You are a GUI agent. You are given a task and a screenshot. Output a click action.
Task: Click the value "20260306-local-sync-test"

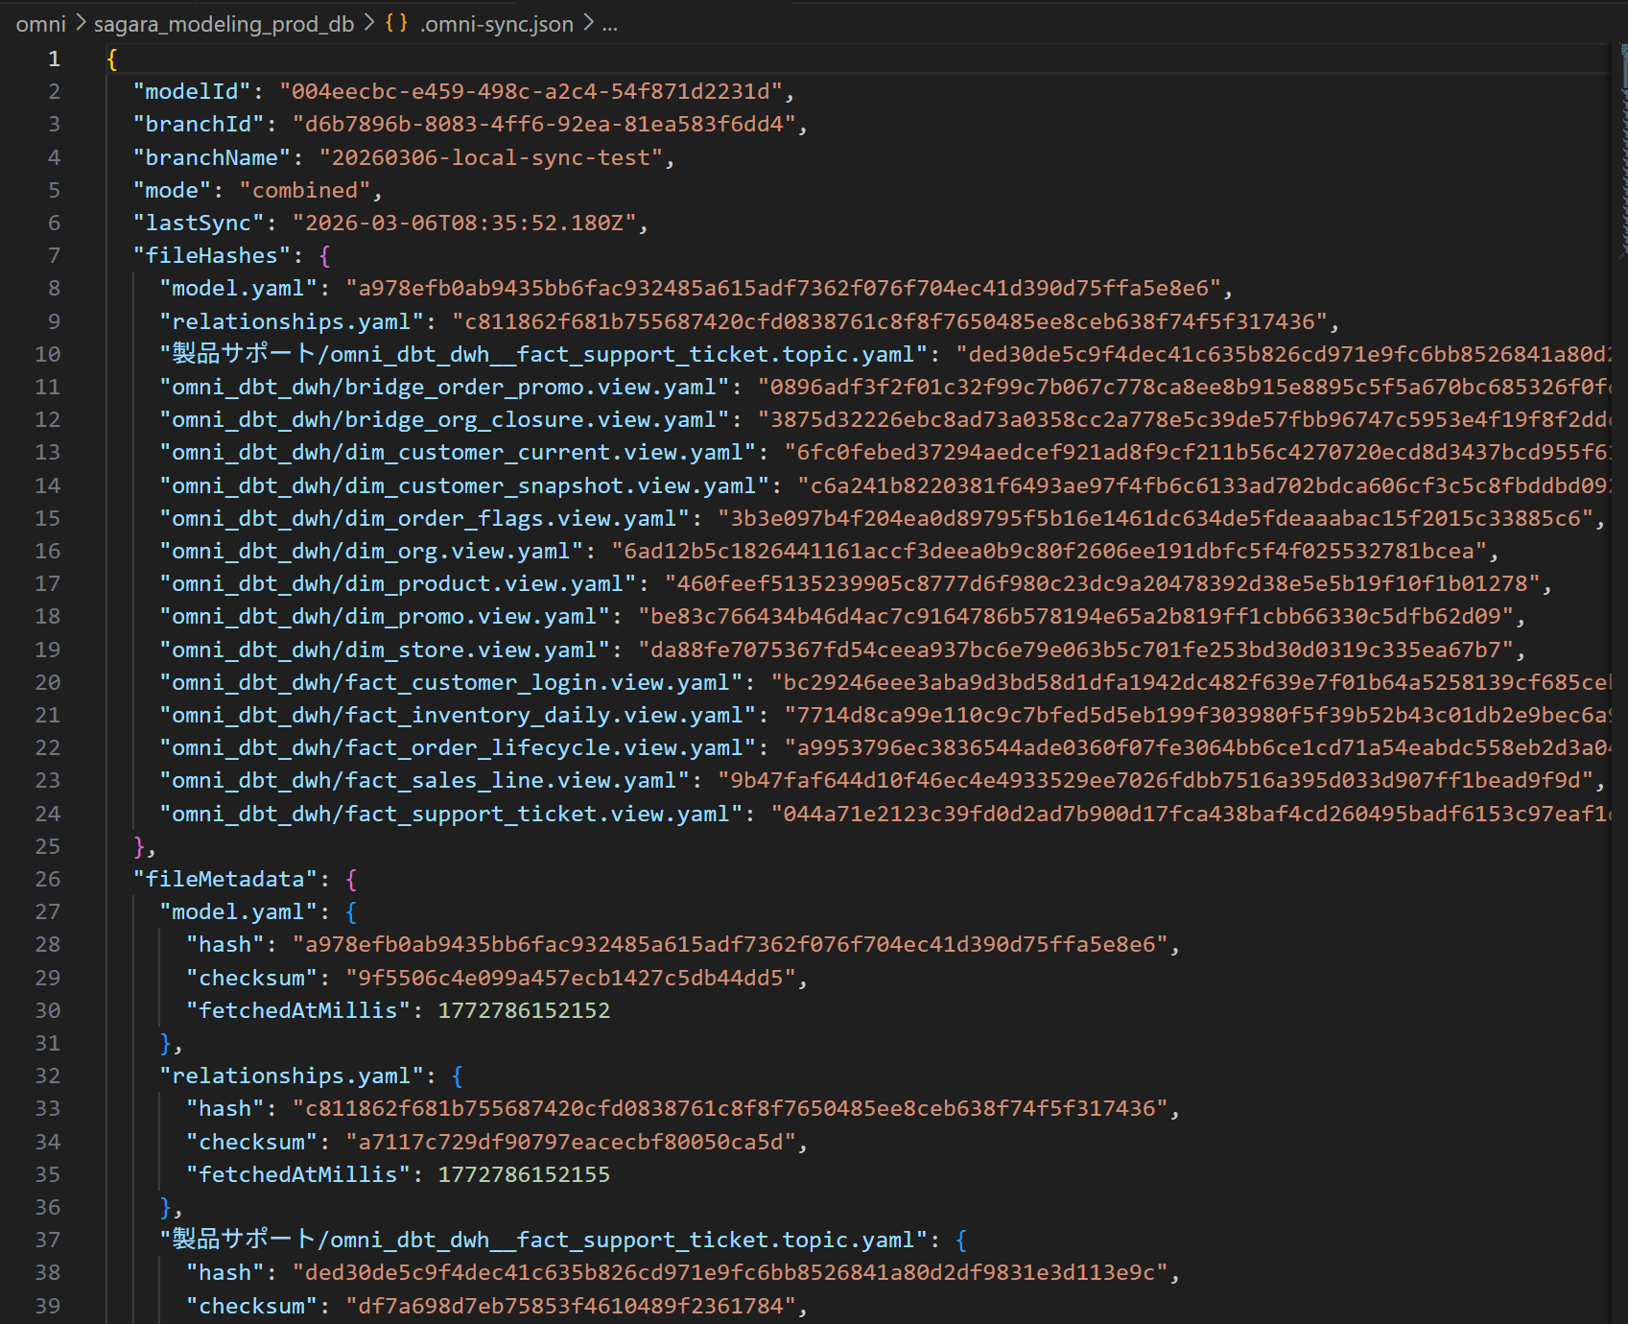pyautogui.click(x=491, y=158)
